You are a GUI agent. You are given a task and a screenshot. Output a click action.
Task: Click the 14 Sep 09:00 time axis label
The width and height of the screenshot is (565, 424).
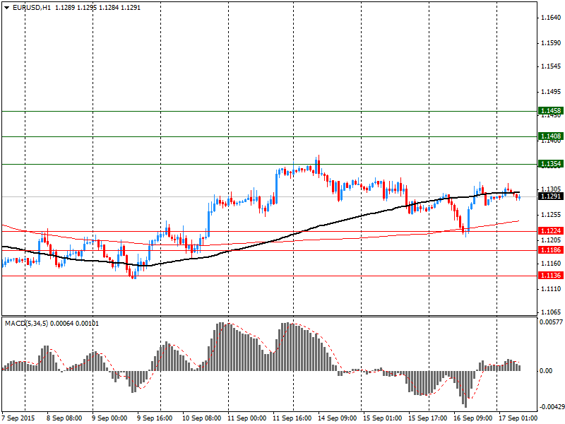[337, 418]
